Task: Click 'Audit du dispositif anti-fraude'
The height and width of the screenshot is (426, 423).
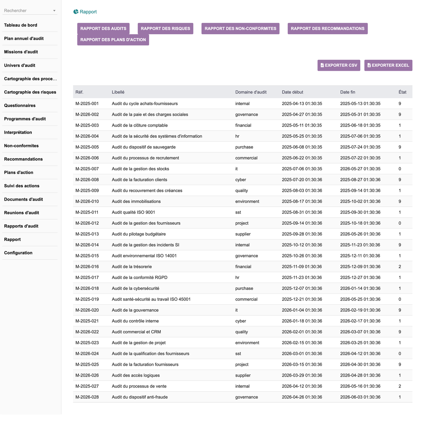Action: pyautogui.click(x=140, y=397)
